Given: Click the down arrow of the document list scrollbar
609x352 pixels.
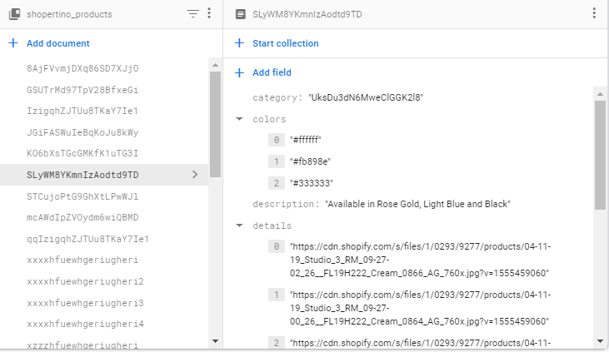Looking at the screenshot, I should 215,341.
